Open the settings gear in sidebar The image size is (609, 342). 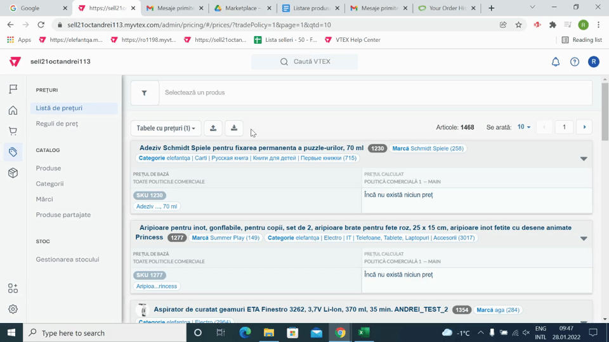click(x=13, y=309)
